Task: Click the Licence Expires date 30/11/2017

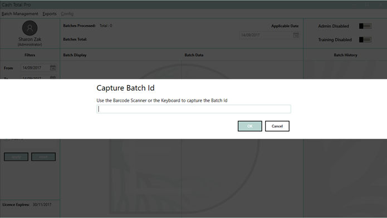Action: (x=42, y=205)
